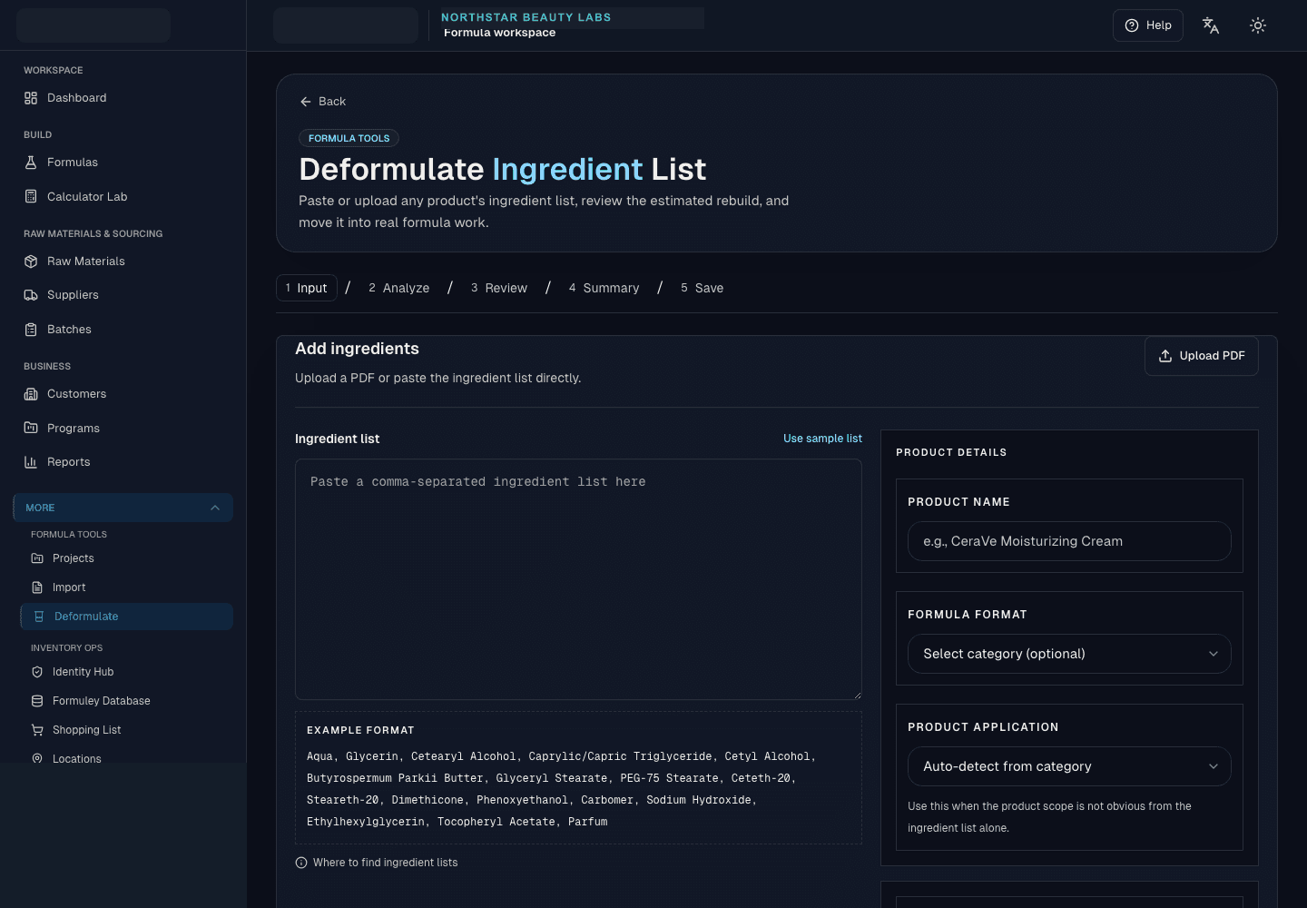Click the Identity Hub shield icon
This screenshot has height=908, width=1307.
coord(37,672)
